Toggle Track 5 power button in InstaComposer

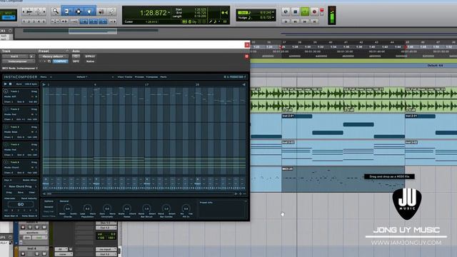click(6, 162)
